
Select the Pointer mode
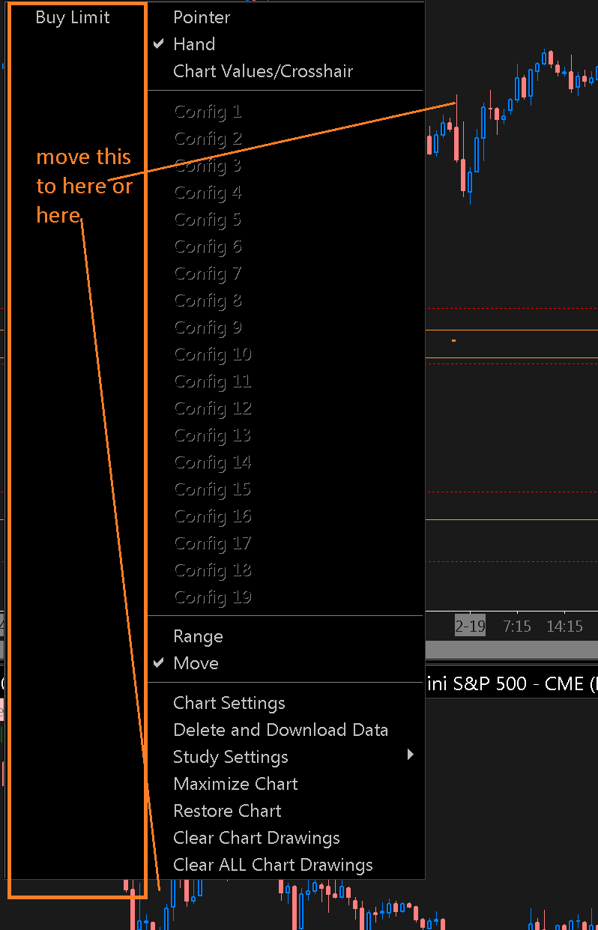click(x=202, y=17)
